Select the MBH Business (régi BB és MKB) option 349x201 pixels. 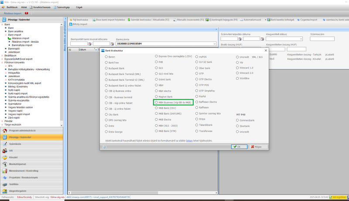pos(156,102)
